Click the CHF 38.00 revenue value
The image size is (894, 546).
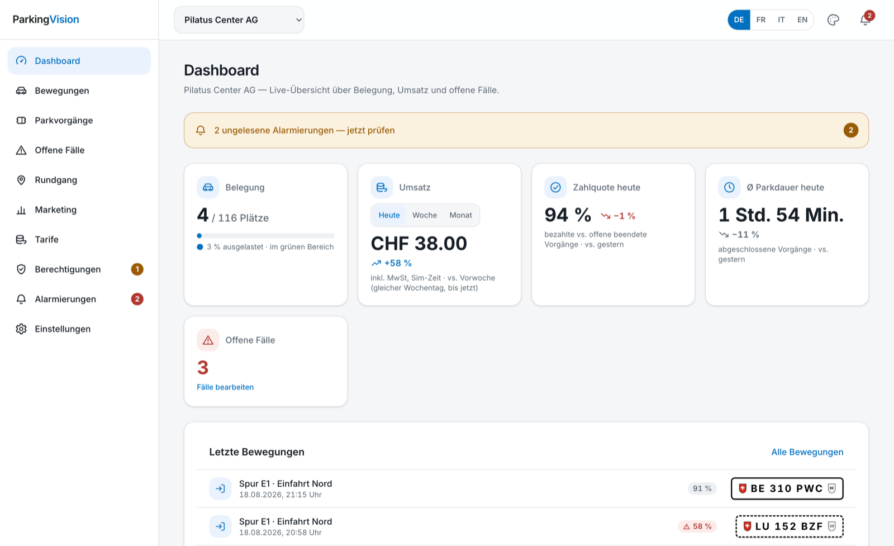419,244
